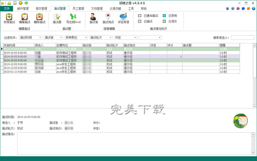Open the 工具 tools tab
The height and width of the screenshot is (161, 257).
click(x=131, y=9)
